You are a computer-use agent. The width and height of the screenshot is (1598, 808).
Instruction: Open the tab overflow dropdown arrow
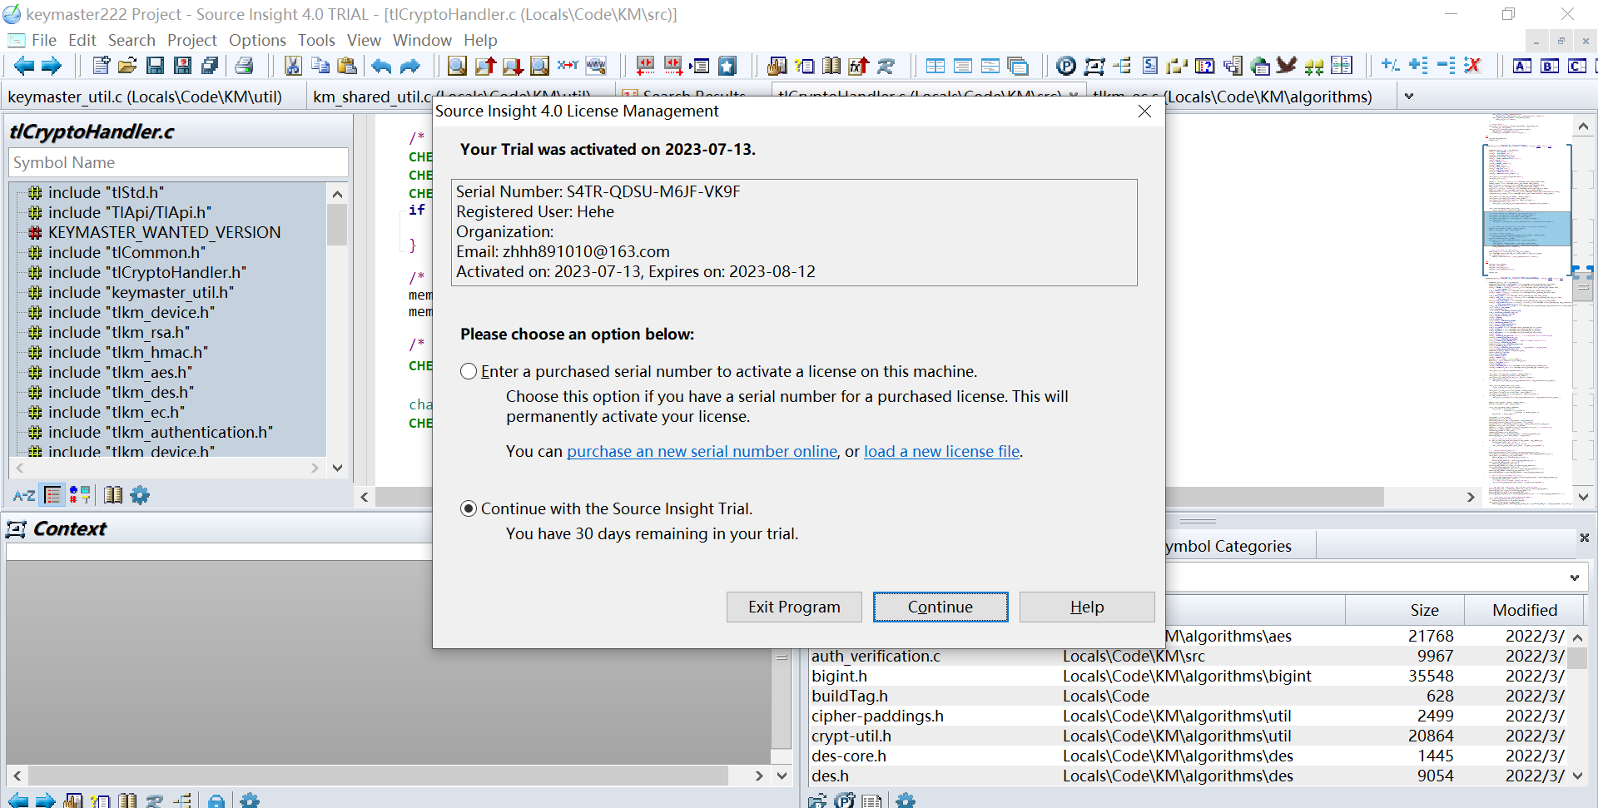(x=1409, y=97)
